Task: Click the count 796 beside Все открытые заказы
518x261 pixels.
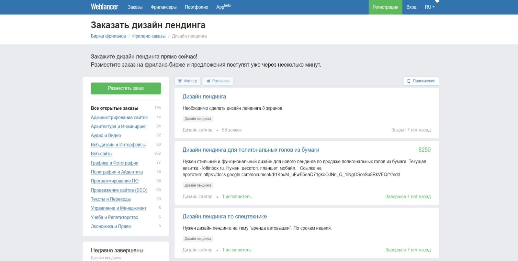Action: tap(158, 108)
